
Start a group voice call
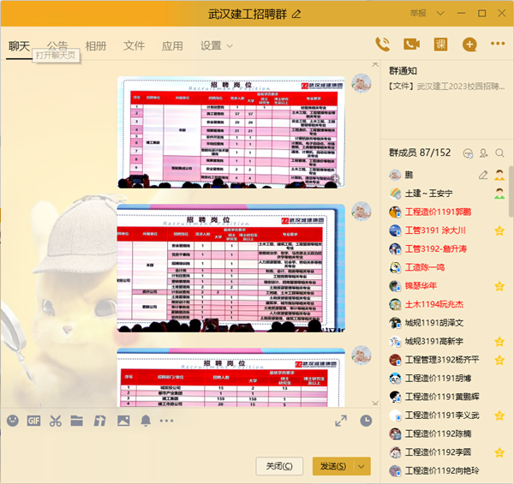(x=383, y=45)
